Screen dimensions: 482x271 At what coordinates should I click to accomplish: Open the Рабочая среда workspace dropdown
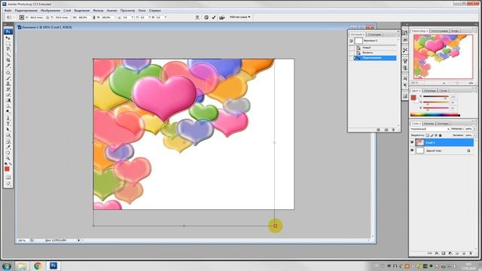click(240, 17)
